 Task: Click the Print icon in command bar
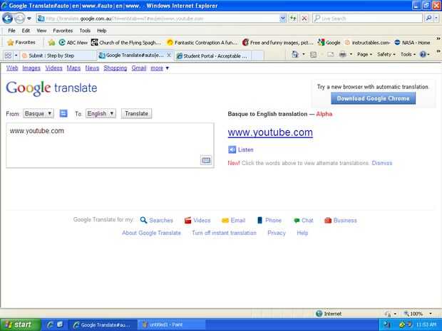click(x=342, y=54)
